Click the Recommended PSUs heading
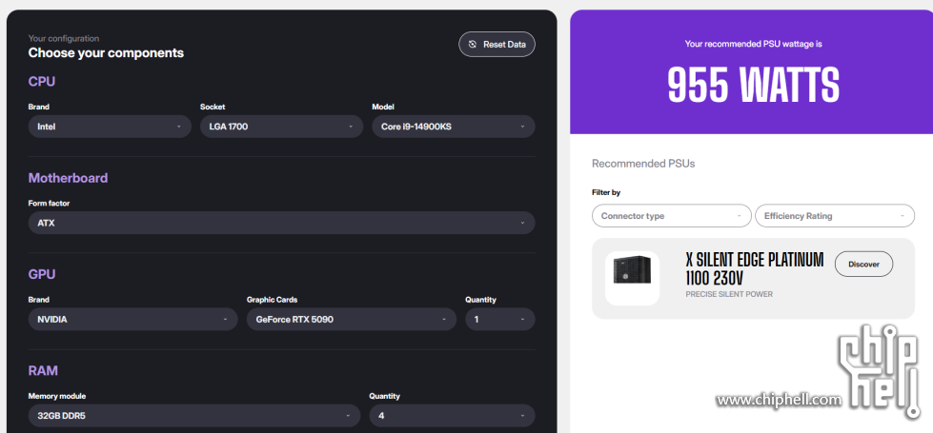This screenshot has width=933, height=433. 643,164
